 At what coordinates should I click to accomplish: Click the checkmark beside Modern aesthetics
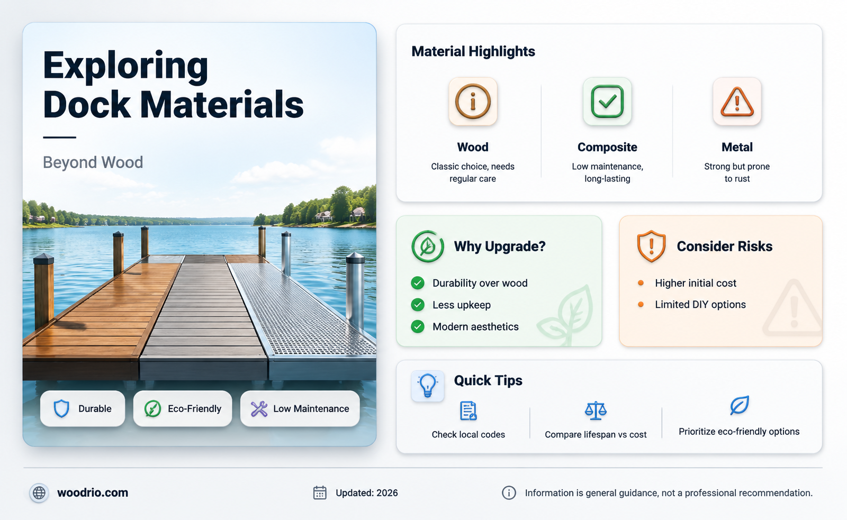(x=418, y=326)
